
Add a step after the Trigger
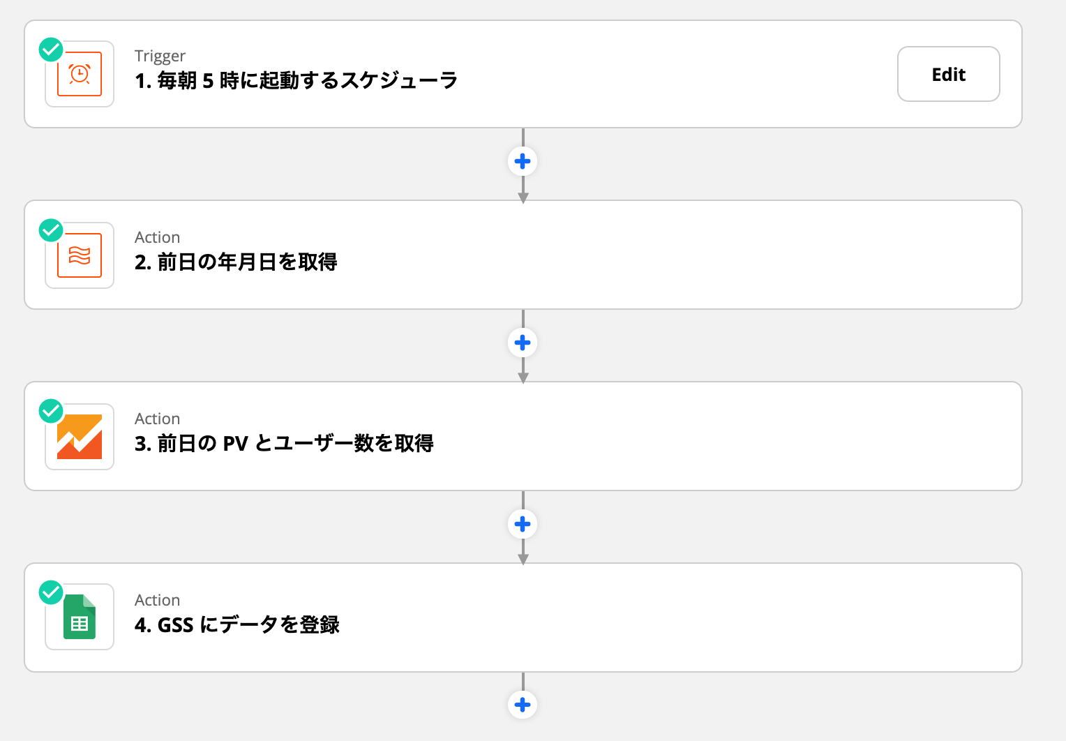[523, 162]
